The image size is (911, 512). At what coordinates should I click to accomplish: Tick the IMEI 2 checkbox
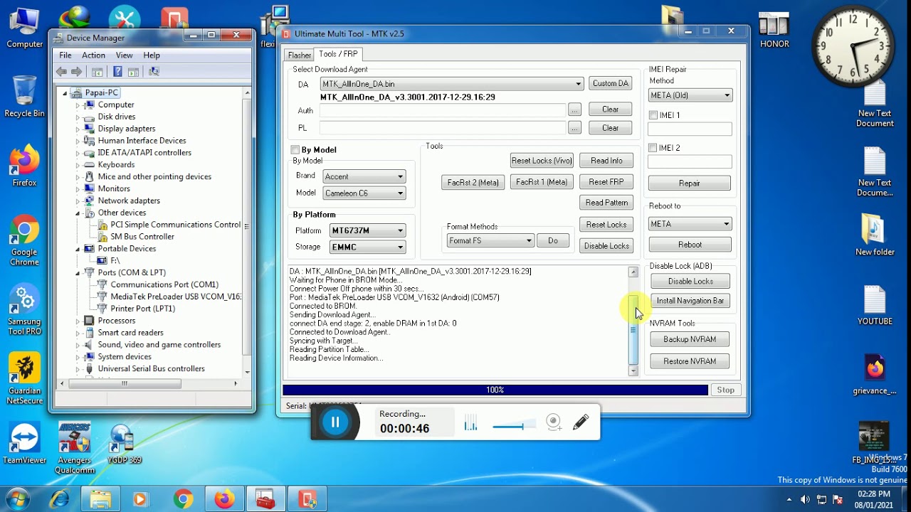click(x=653, y=148)
